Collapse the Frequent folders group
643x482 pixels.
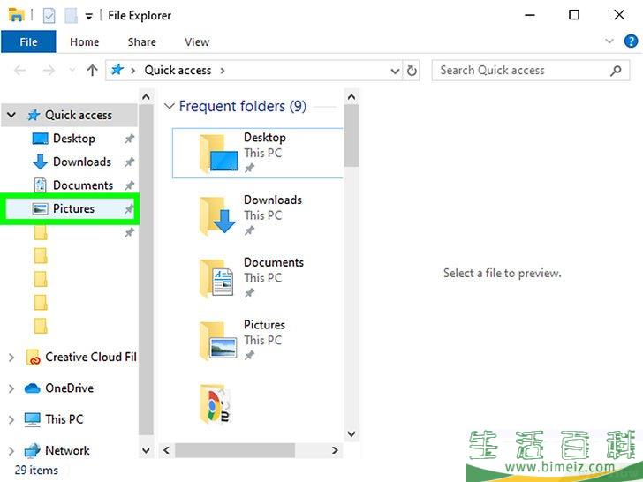170,107
